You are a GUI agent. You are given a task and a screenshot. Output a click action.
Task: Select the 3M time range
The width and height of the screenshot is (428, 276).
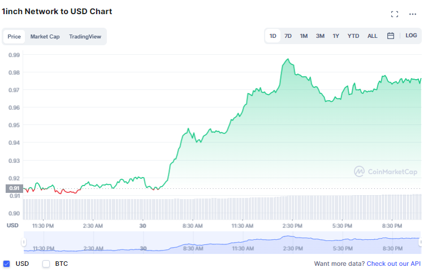(320, 36)
